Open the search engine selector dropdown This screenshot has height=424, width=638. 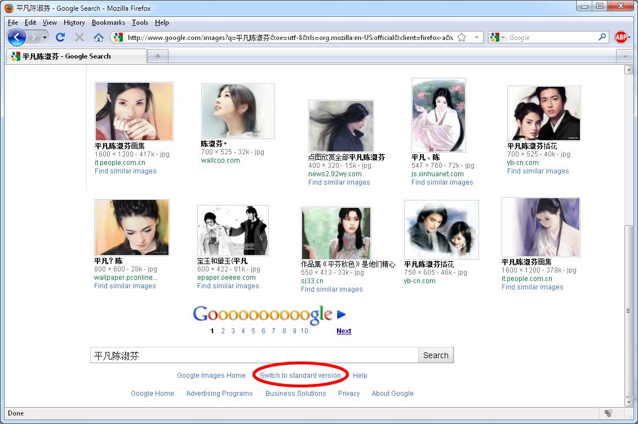(x=498, y=37)
